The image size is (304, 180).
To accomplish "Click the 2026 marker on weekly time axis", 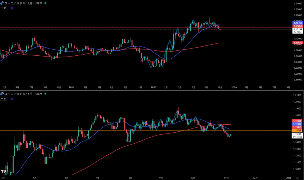I will point(234,87).
